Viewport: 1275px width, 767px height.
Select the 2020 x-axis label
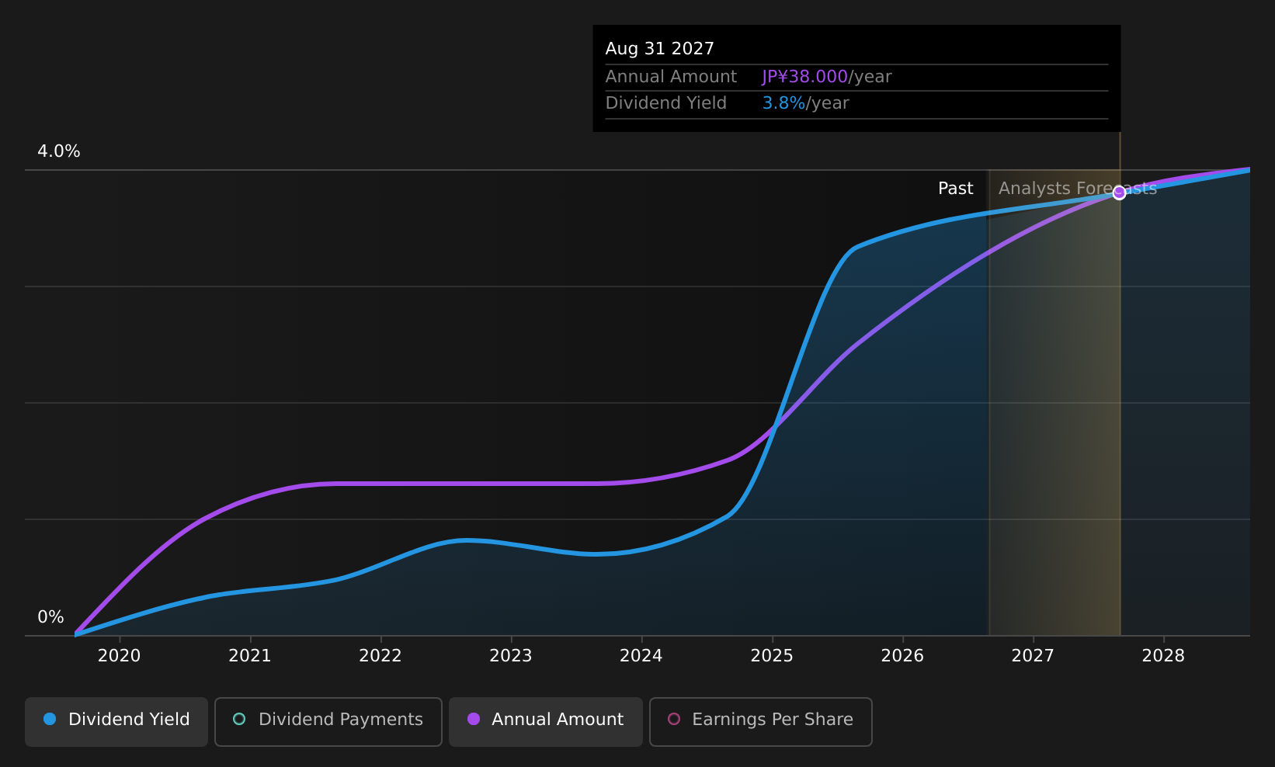point(119,656)
